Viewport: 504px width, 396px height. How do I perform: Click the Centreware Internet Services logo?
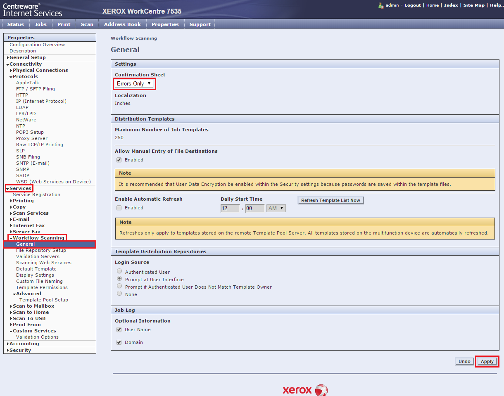[x=33, y=9]
